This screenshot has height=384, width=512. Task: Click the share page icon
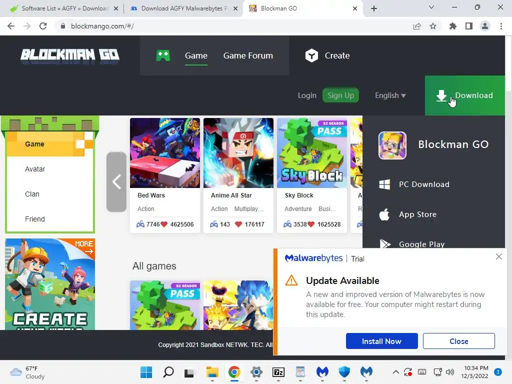417,26
